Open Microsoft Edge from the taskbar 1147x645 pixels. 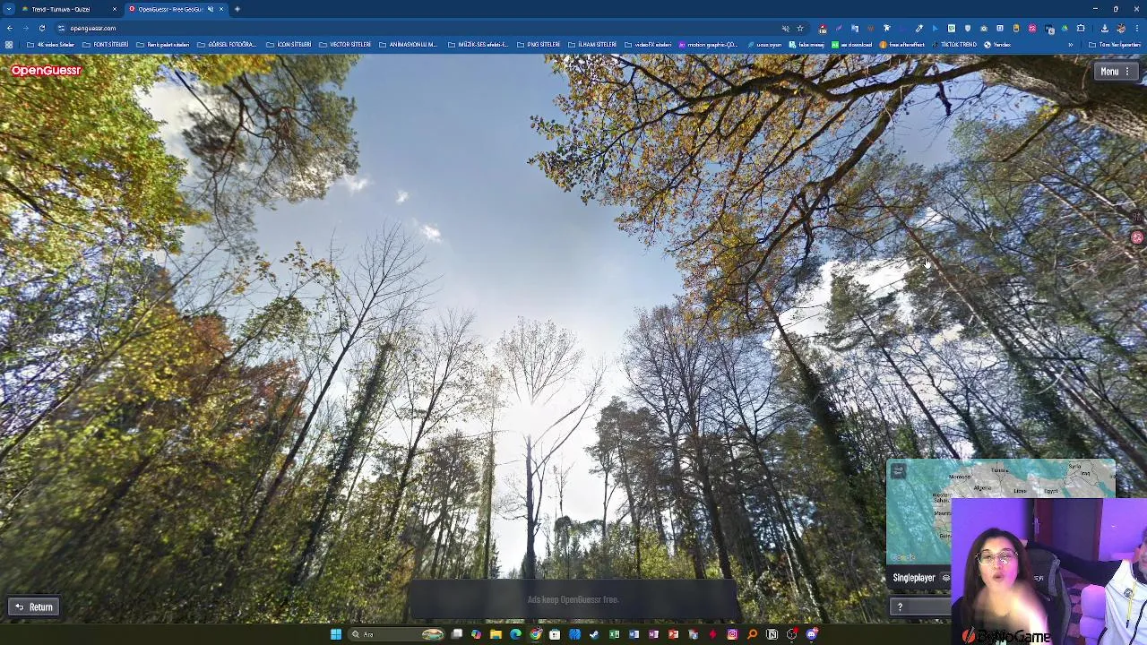515,634
